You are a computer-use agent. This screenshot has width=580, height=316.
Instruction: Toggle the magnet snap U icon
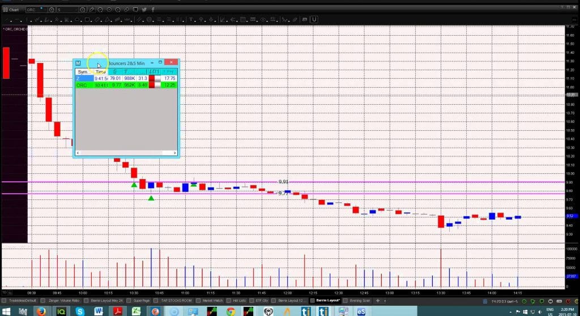point(314,19)
